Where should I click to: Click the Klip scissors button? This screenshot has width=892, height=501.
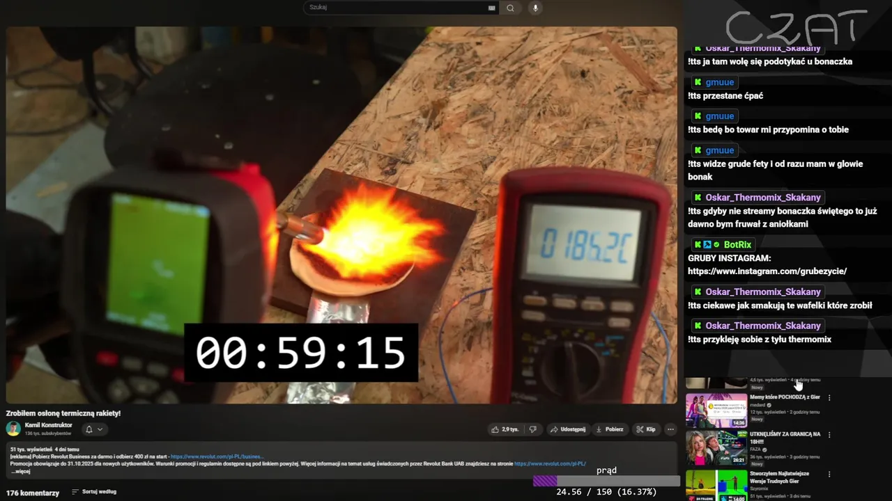point(646,429)
